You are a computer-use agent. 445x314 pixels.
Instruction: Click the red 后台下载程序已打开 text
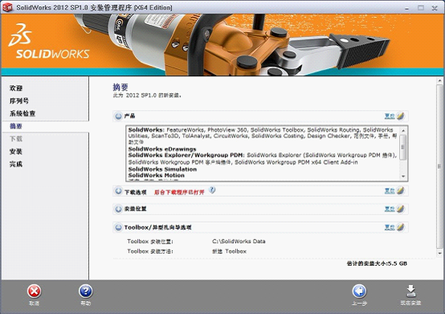[x=179, y=192]
